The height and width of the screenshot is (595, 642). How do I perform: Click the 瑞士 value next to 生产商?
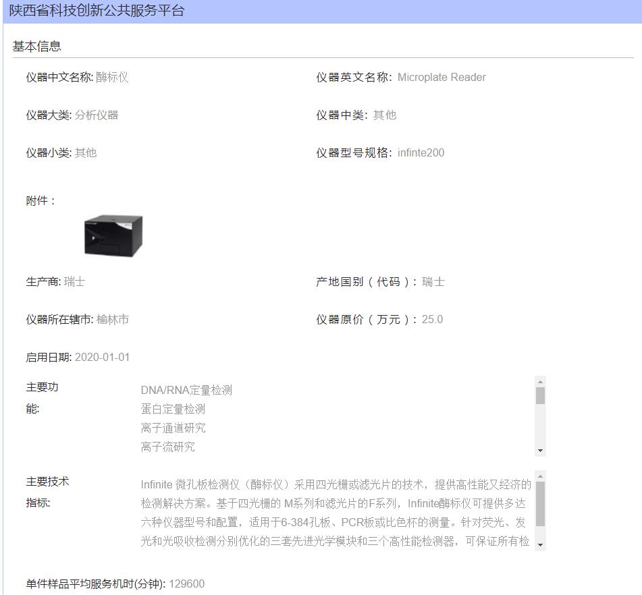pyautogui.click(x=74, y=281)
